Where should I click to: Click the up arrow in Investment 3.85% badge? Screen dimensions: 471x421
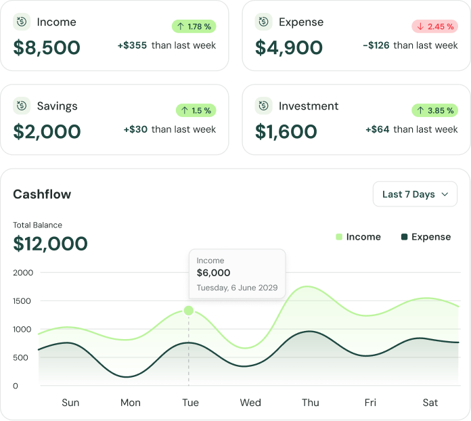pyautogui.click(x=420, y=110)
